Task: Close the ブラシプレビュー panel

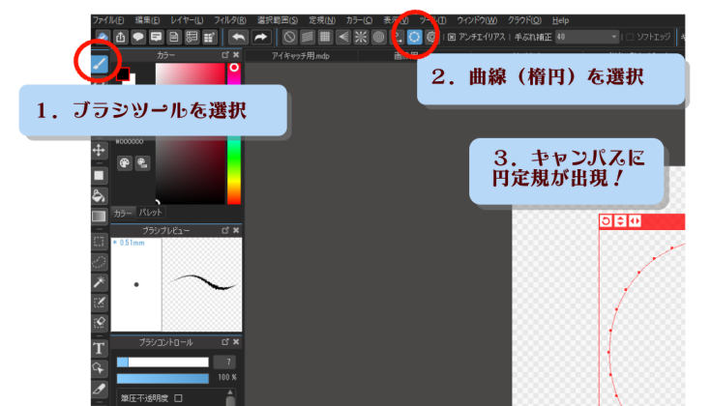Action: 236,230
